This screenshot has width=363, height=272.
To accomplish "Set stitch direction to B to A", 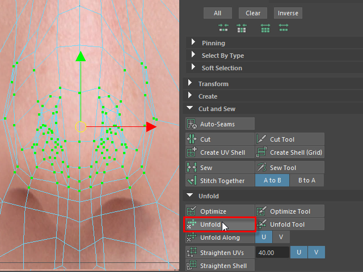I will click(306, 181).
